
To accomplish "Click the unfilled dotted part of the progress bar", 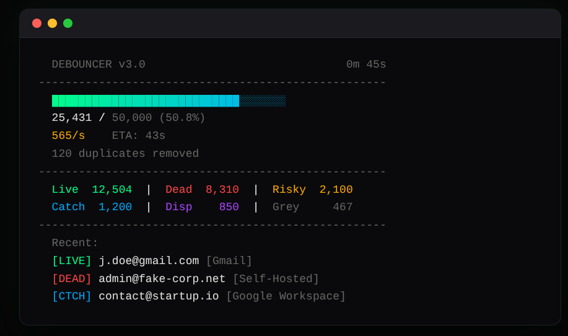I will [x=263, y=101].
